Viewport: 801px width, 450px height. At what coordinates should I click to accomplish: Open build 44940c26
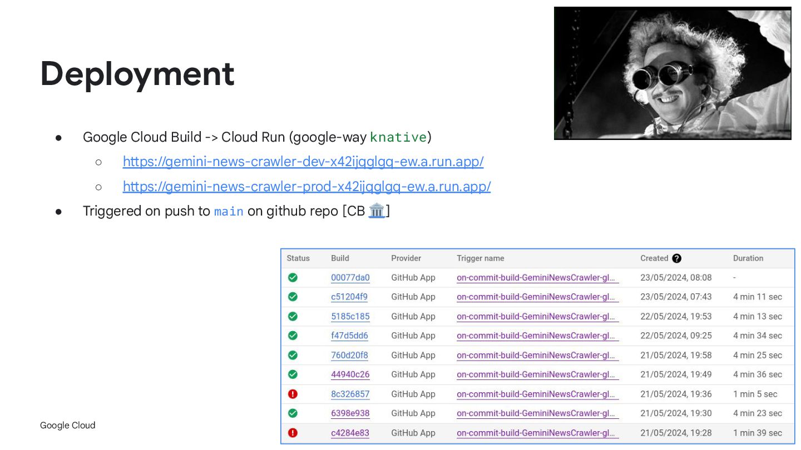(350, 374)
